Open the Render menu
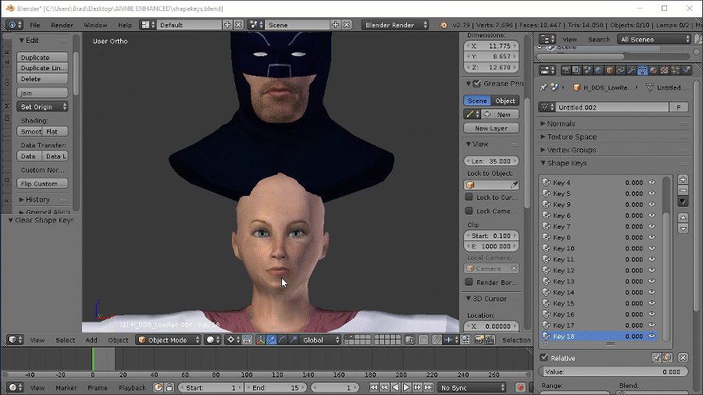Screen dimensions: 703x395 (x=62, y=25)
